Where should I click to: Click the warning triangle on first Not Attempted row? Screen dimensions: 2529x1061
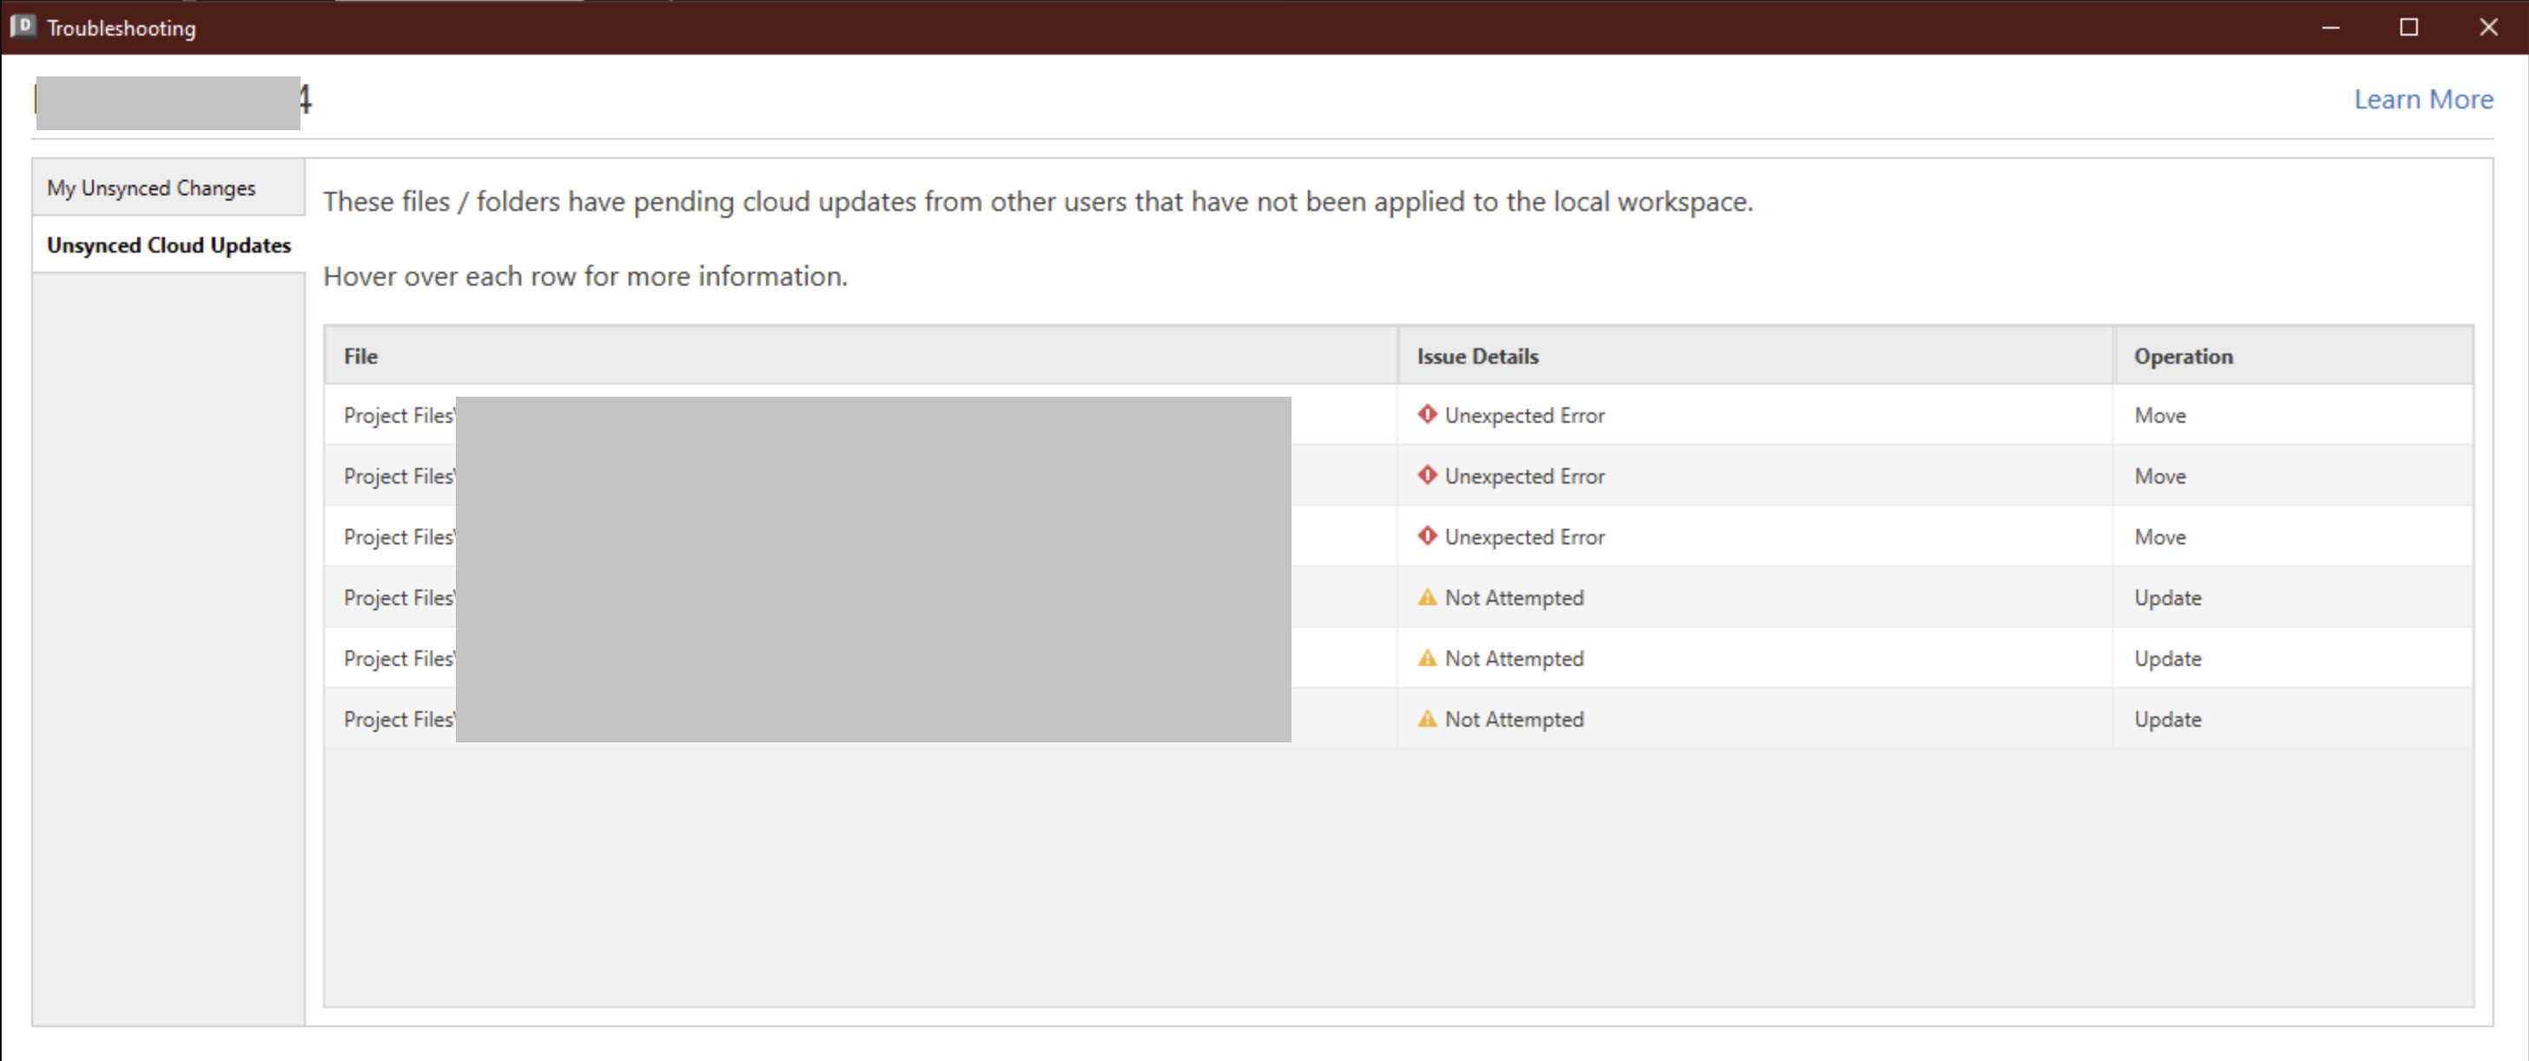tap(1429, 596)
